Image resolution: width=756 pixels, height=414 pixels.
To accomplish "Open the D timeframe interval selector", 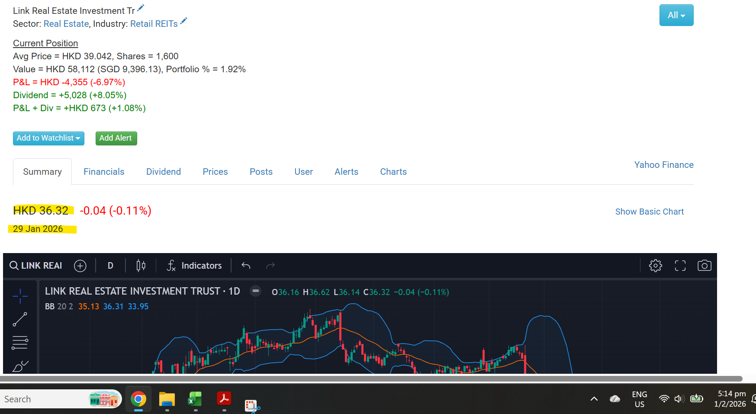I will (110, 266).
